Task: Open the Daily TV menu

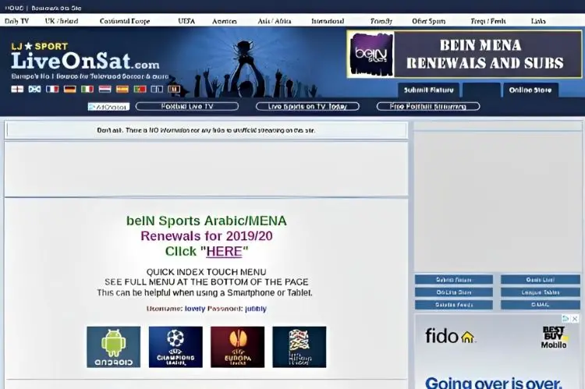Action: pos(16,21)
